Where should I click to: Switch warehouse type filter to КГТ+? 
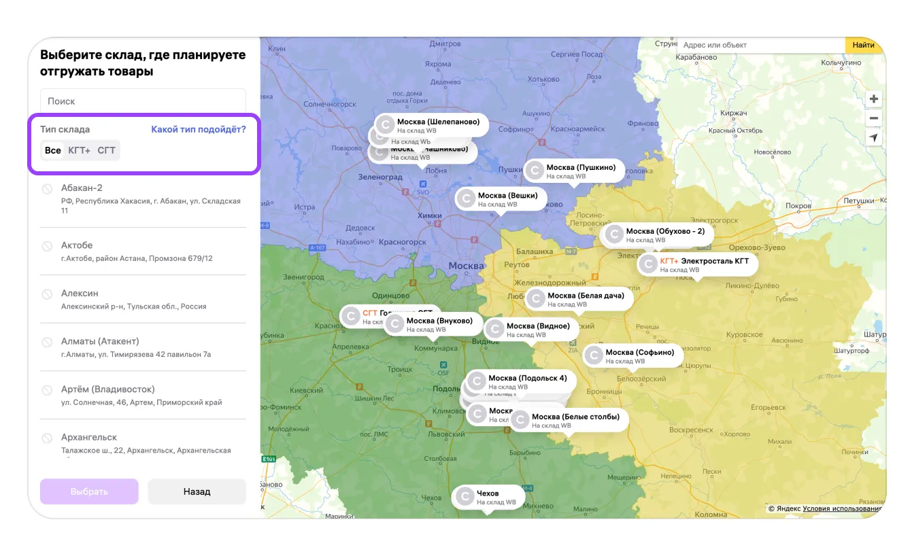point(80,150)
